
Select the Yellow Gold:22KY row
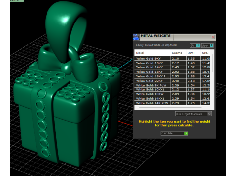[172, 81]
